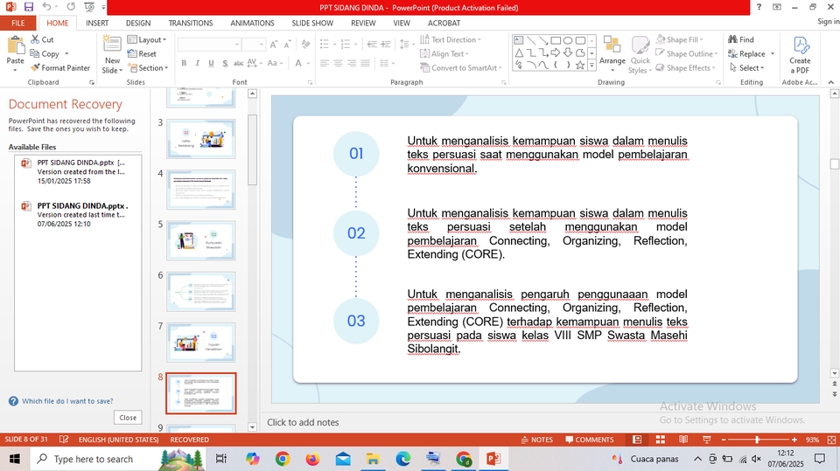Click Sign in at the ribbon top right

[829, 21]
